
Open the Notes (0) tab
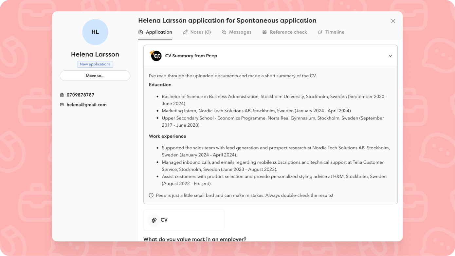tap(197, 32)
